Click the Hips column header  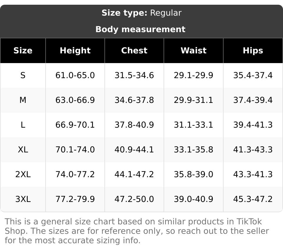click(253, 50)
